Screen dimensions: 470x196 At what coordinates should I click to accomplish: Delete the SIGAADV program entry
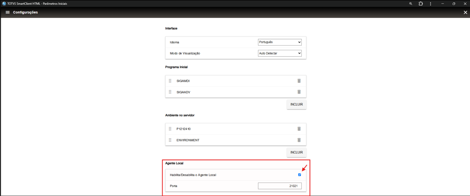[299, 92]
